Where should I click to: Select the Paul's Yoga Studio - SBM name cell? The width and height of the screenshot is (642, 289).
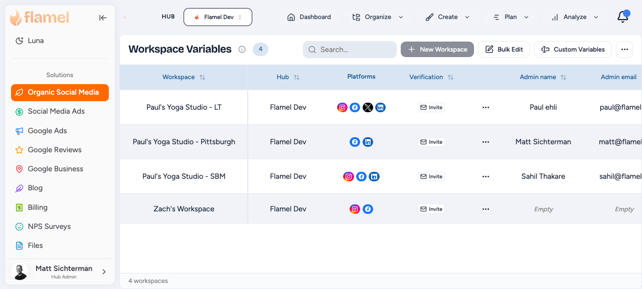point(184,176)
